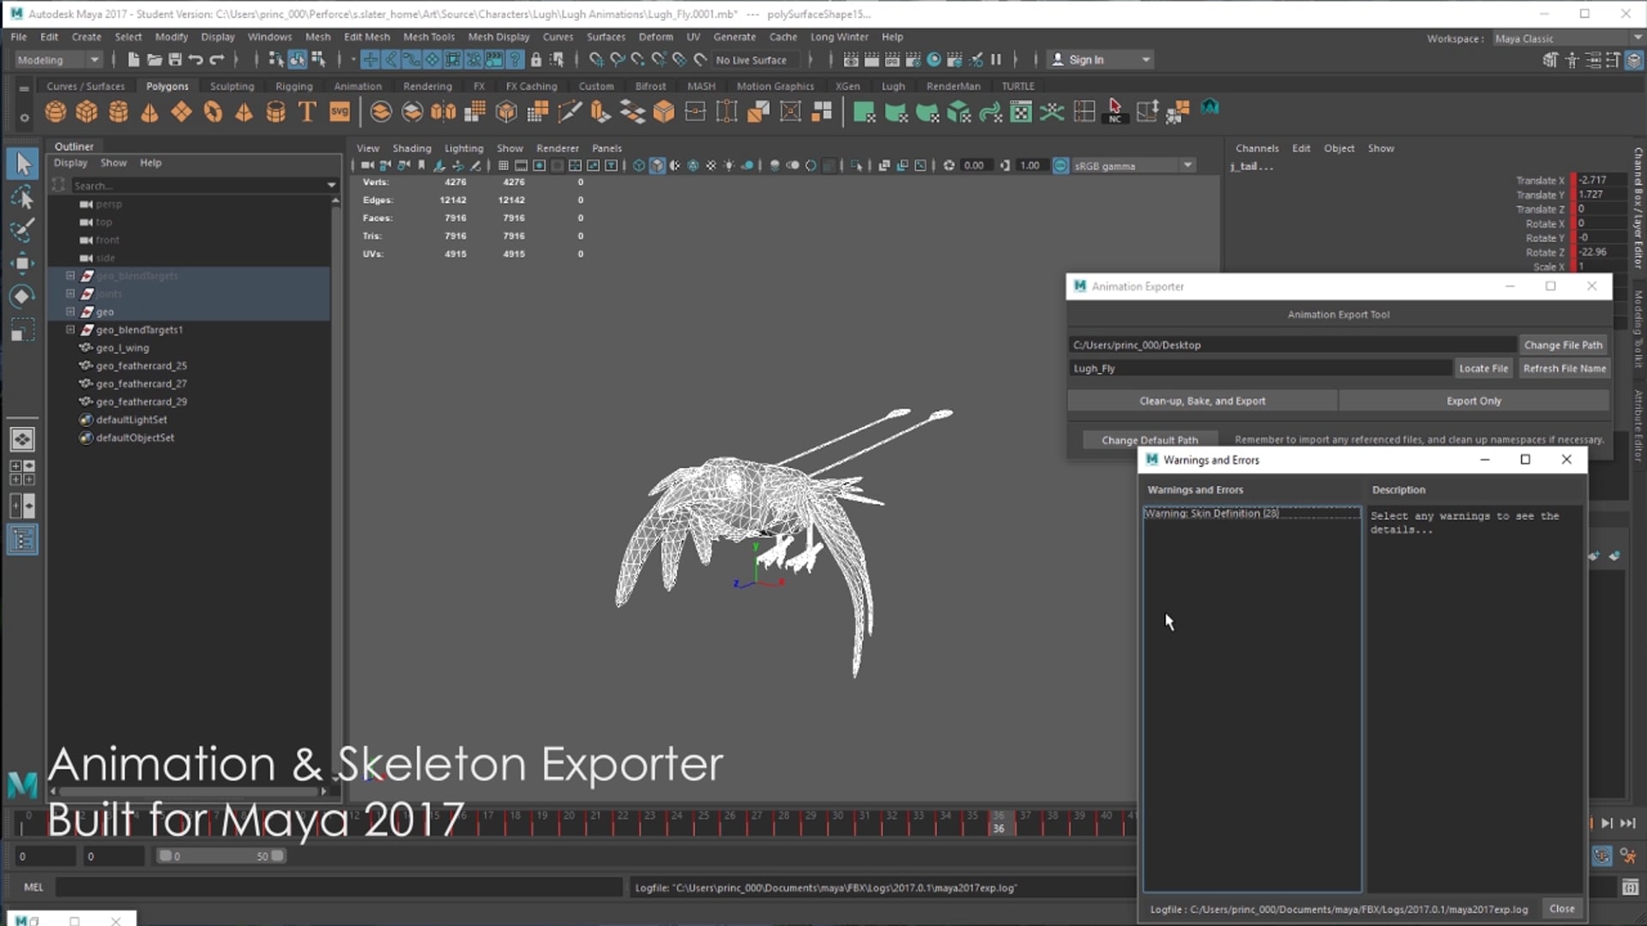Toggle the four-view layout icon
Screen dimensions: 1647x926
pos(22,472)
